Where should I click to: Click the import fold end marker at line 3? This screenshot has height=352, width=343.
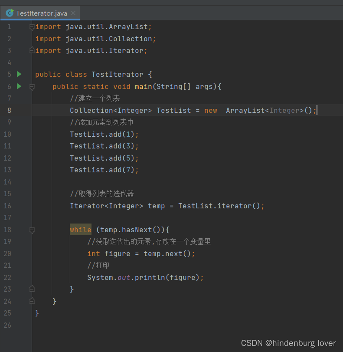(32, 50)
